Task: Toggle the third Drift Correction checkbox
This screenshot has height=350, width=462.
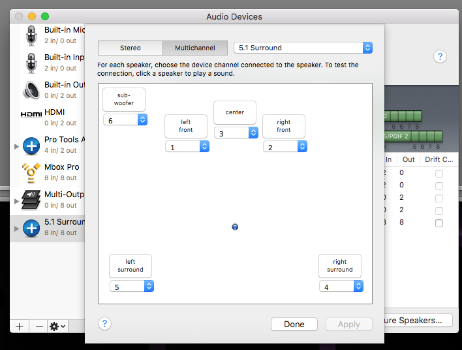Action: pyautogui.click(x=439, y=199)
